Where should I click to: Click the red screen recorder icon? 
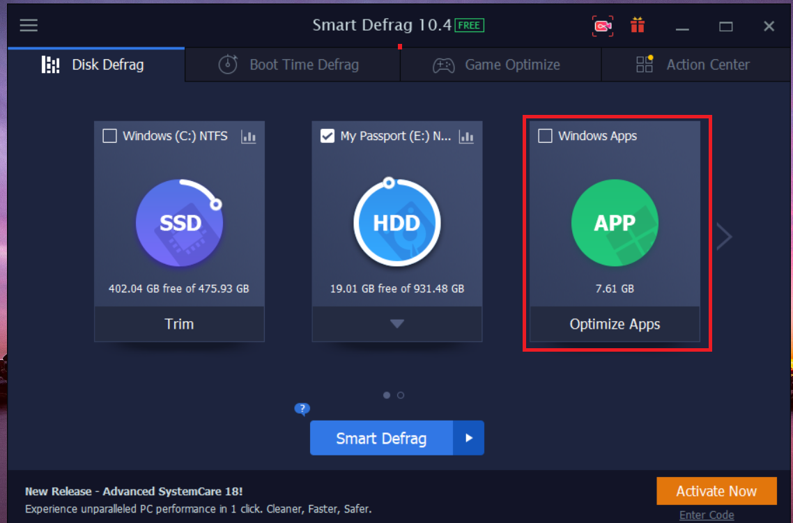pos(602,26)
